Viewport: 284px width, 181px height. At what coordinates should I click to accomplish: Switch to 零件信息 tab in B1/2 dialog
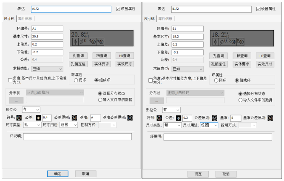[165, 19]
